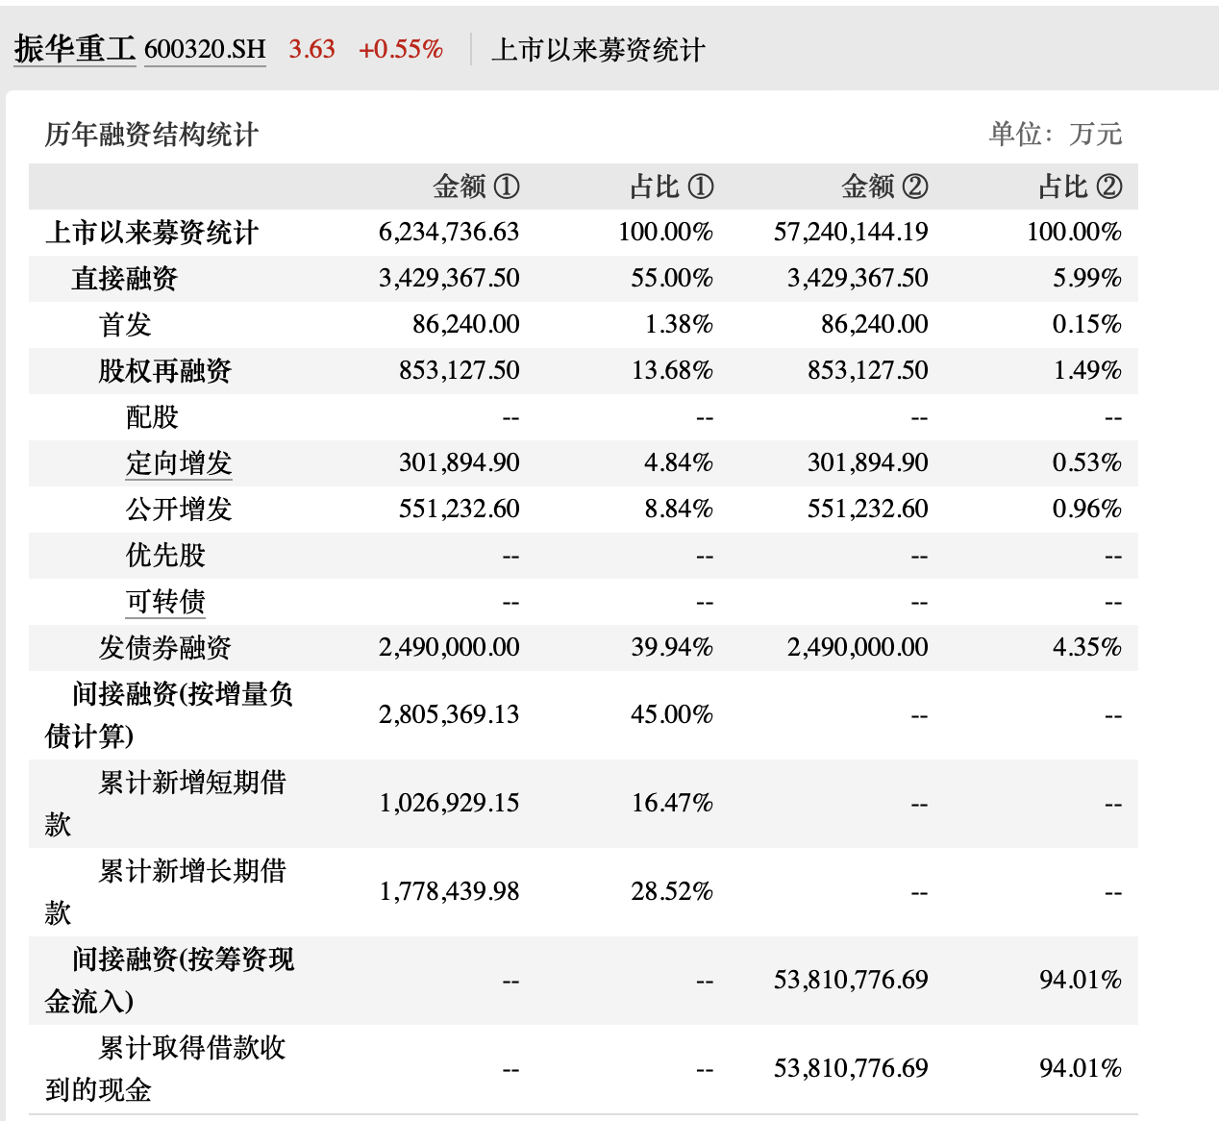Viewport: 1219px width, 1121px height.
Task: Select the 1.49% 股权再融资 share
Action: [1087, 370]
